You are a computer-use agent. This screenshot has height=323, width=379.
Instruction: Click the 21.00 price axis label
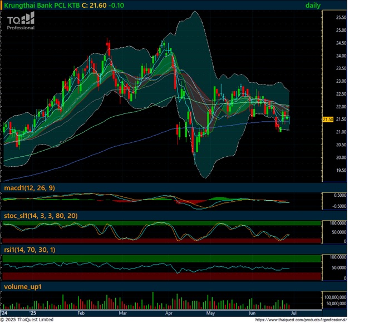(x=341, y=132)
